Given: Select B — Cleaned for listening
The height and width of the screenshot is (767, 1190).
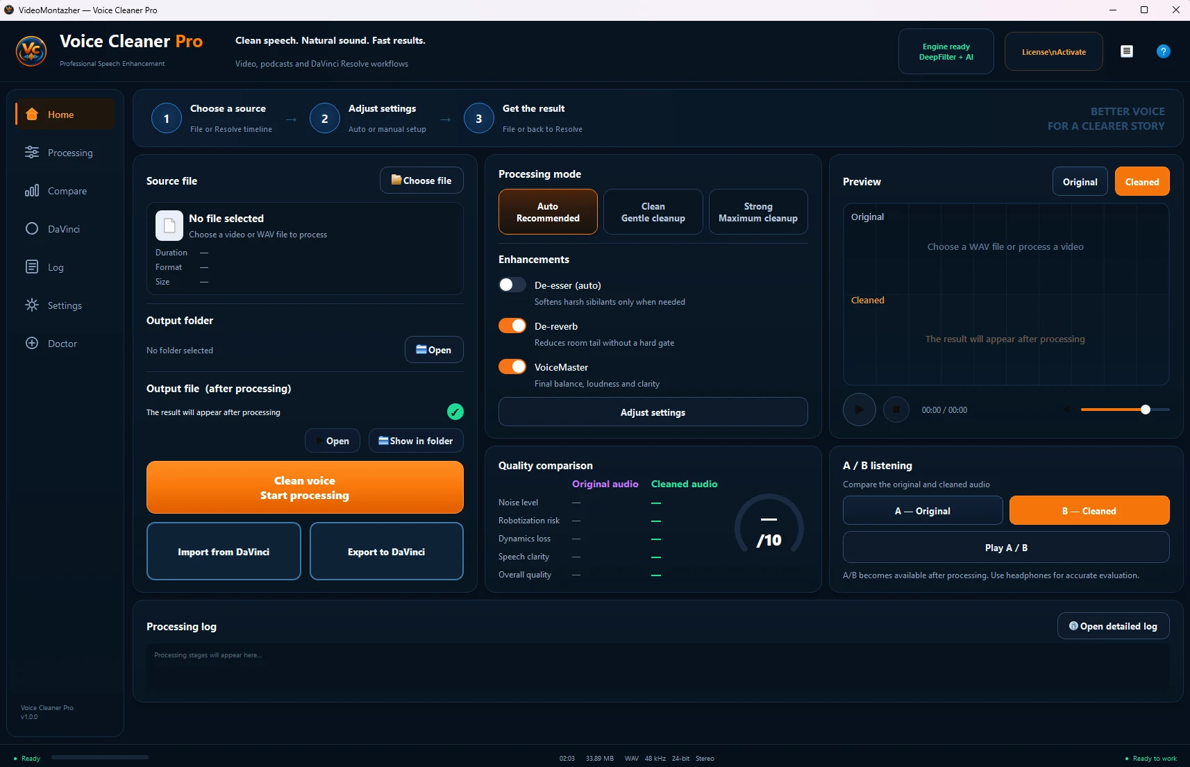Looking at the screenshot, I should tap(1089, 511).
